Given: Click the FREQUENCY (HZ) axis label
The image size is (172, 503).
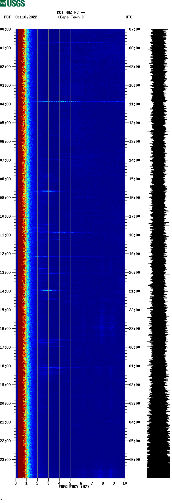Looking at the screenshot, I should click(74, 487).
